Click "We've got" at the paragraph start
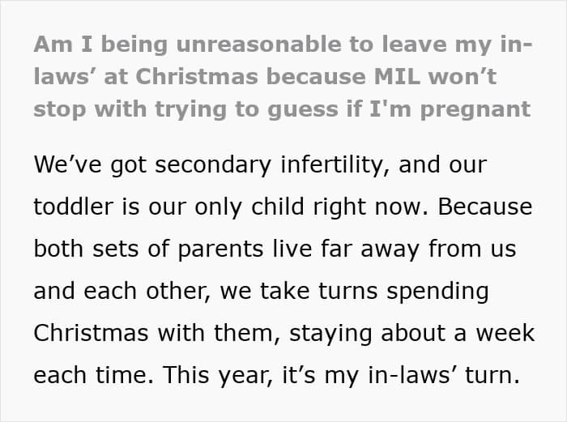 click(87, 164)
